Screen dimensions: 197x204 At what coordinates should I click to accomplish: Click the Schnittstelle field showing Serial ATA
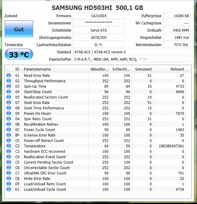tap(99, 30)
